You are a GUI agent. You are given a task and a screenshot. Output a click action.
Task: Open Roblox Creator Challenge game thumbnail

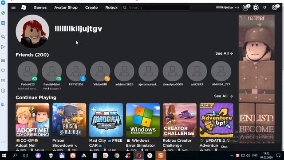[x=179, y=120]
